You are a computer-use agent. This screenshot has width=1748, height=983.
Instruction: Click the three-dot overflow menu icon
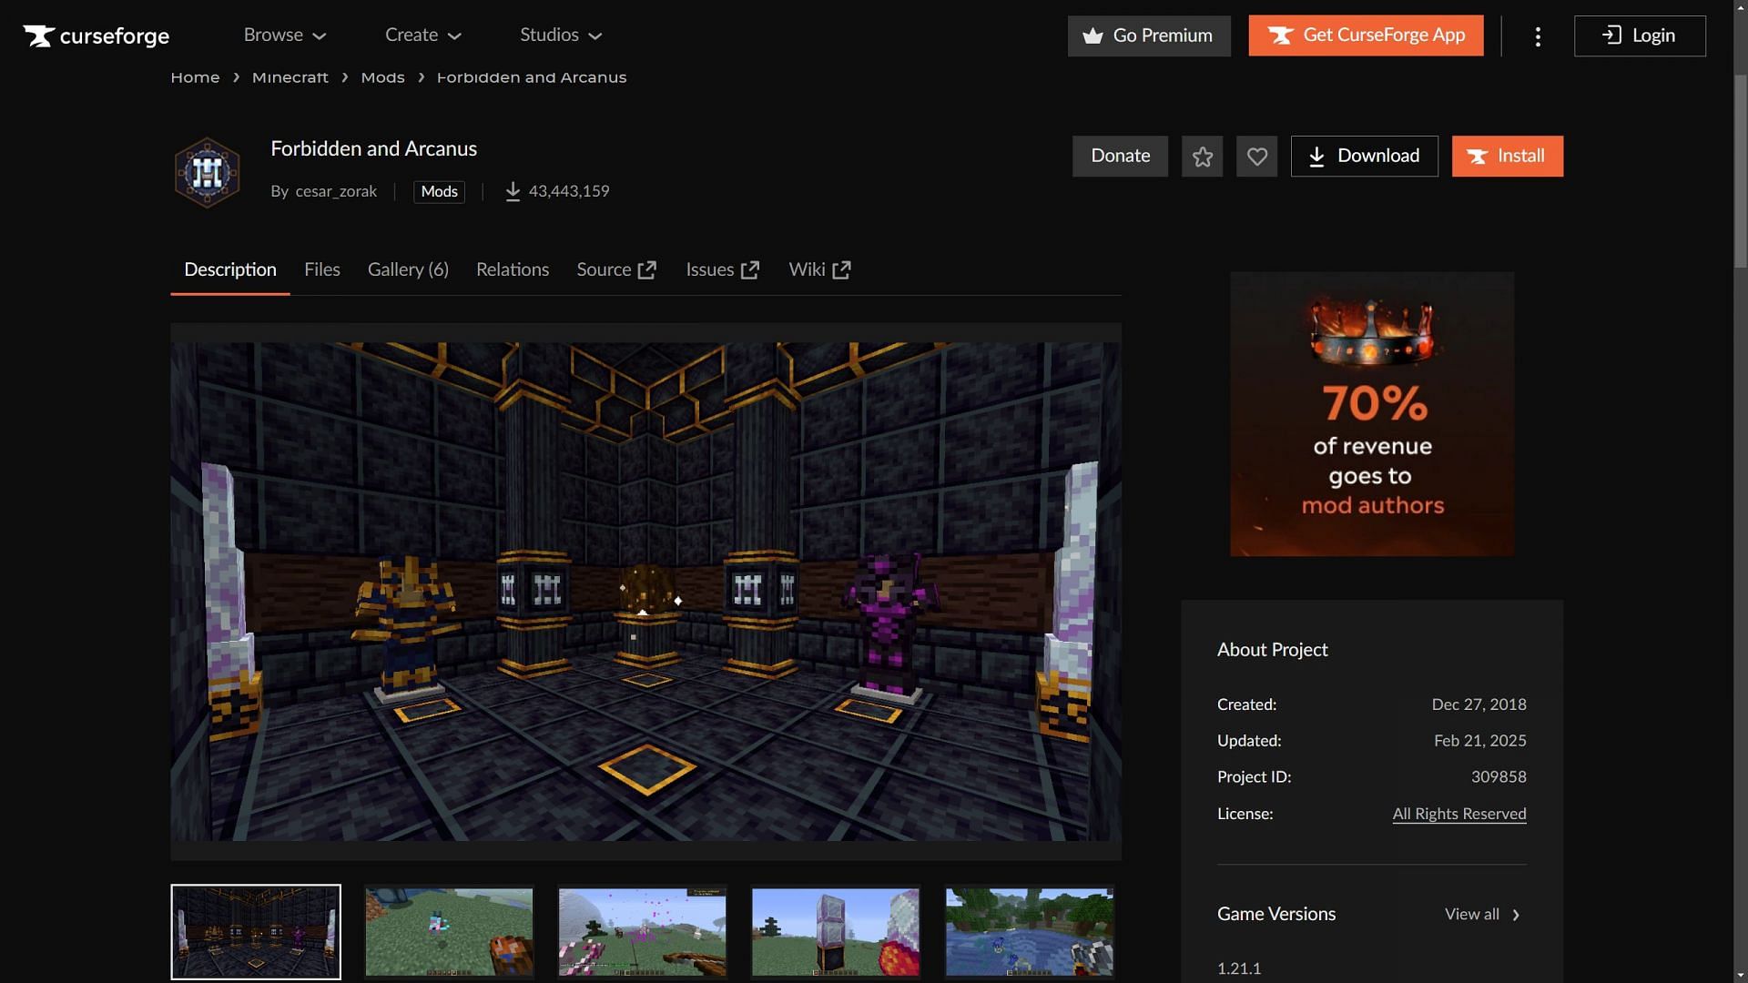(1537, 36)
